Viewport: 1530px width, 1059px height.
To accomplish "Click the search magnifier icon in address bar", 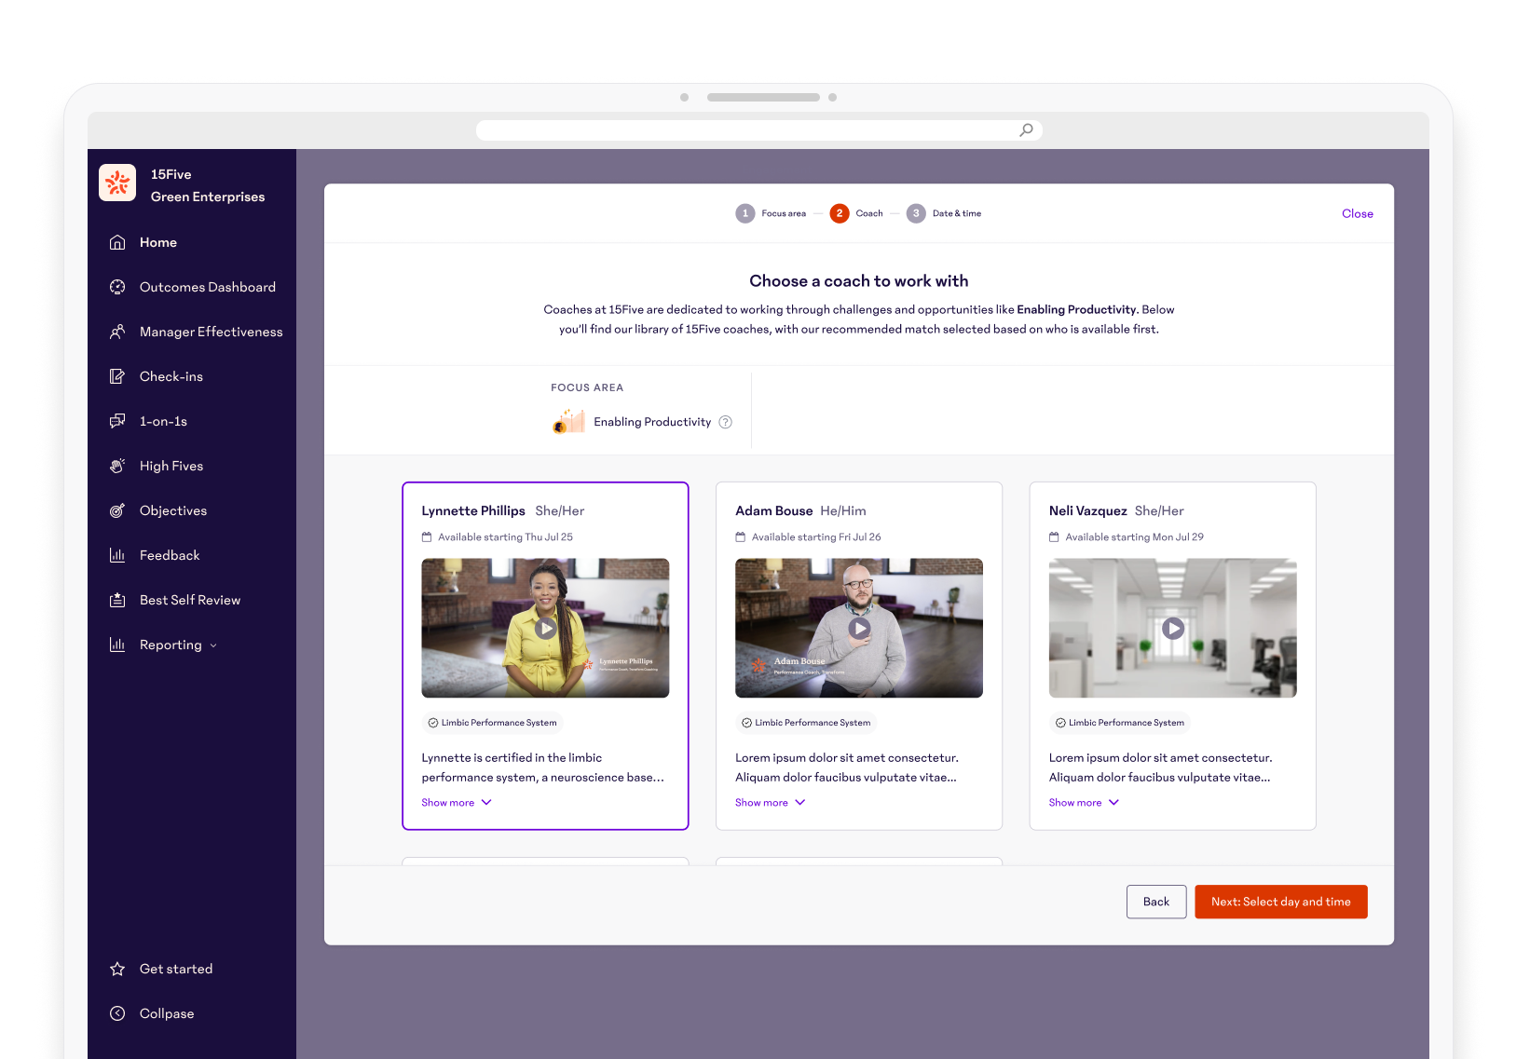I will pos(1026,130).
